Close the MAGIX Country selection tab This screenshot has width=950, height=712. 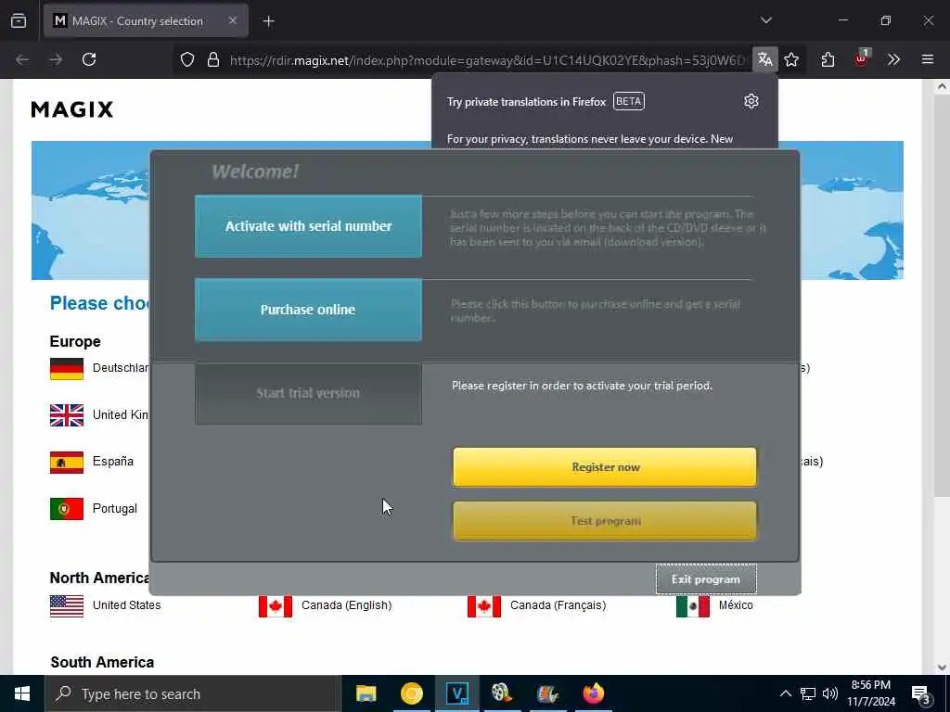click(x=233, y=20)
